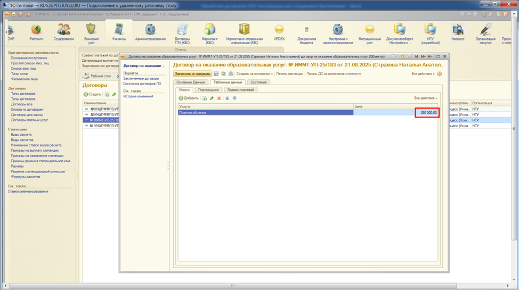Viewport: 519px width, 290px height.
Task: Move the row up with blue arrow
Action: point(227,98)
